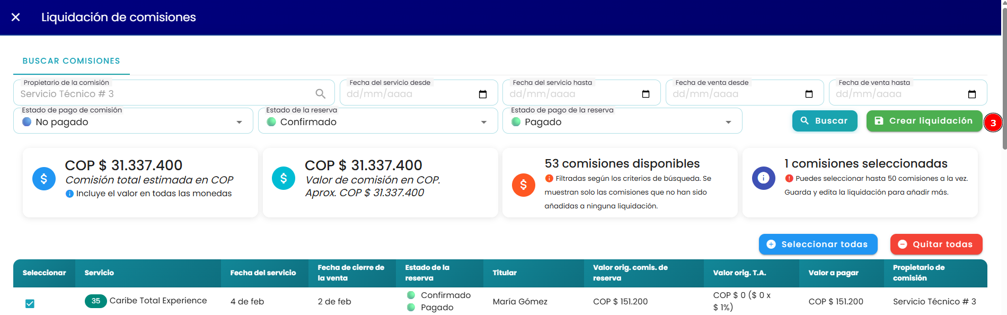The image size is (1007, 315).
Task: Click Quitar todas button
Action: (x=936, y=244)
